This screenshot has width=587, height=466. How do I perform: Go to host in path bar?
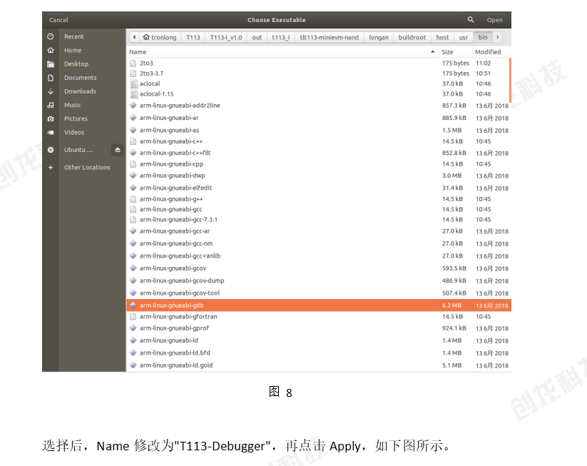pyautogui.click(x=442, y=37)
